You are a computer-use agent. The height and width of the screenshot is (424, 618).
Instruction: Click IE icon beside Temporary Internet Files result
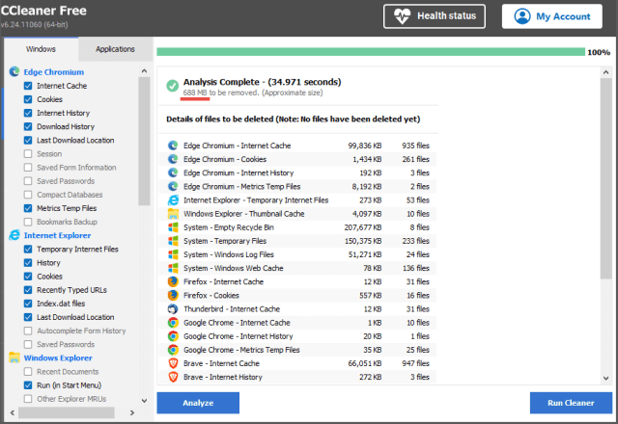pyautogui.click(x=173, y=200)
